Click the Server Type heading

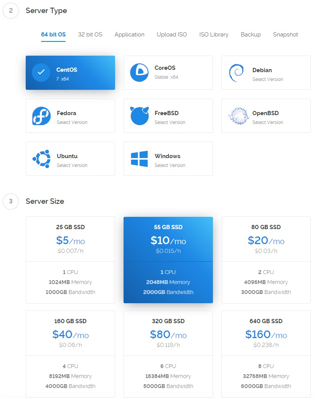pyautogui.click(x=46, y=11)
